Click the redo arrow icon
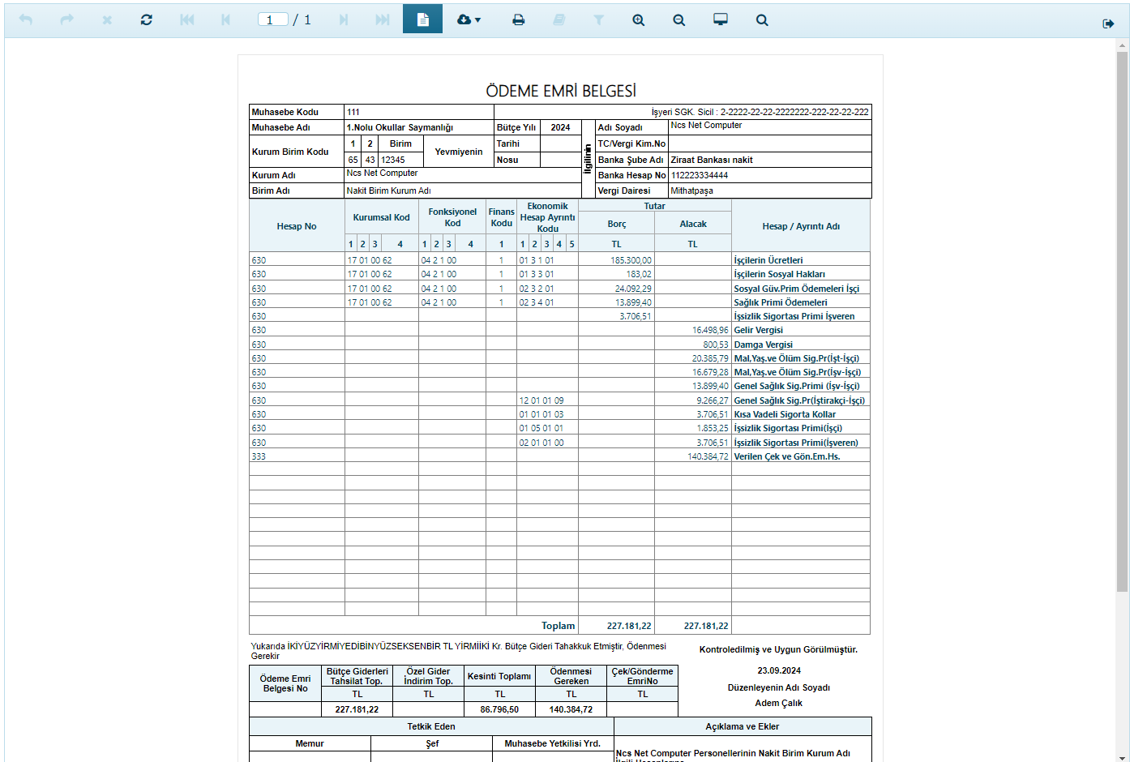The image size is (1130, 762). pyautogui.click(x=66, y=19)
